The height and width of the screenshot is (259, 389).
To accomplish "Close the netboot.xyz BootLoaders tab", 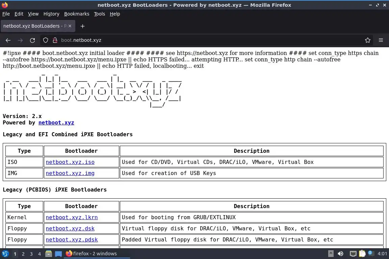I will (70, 26).
